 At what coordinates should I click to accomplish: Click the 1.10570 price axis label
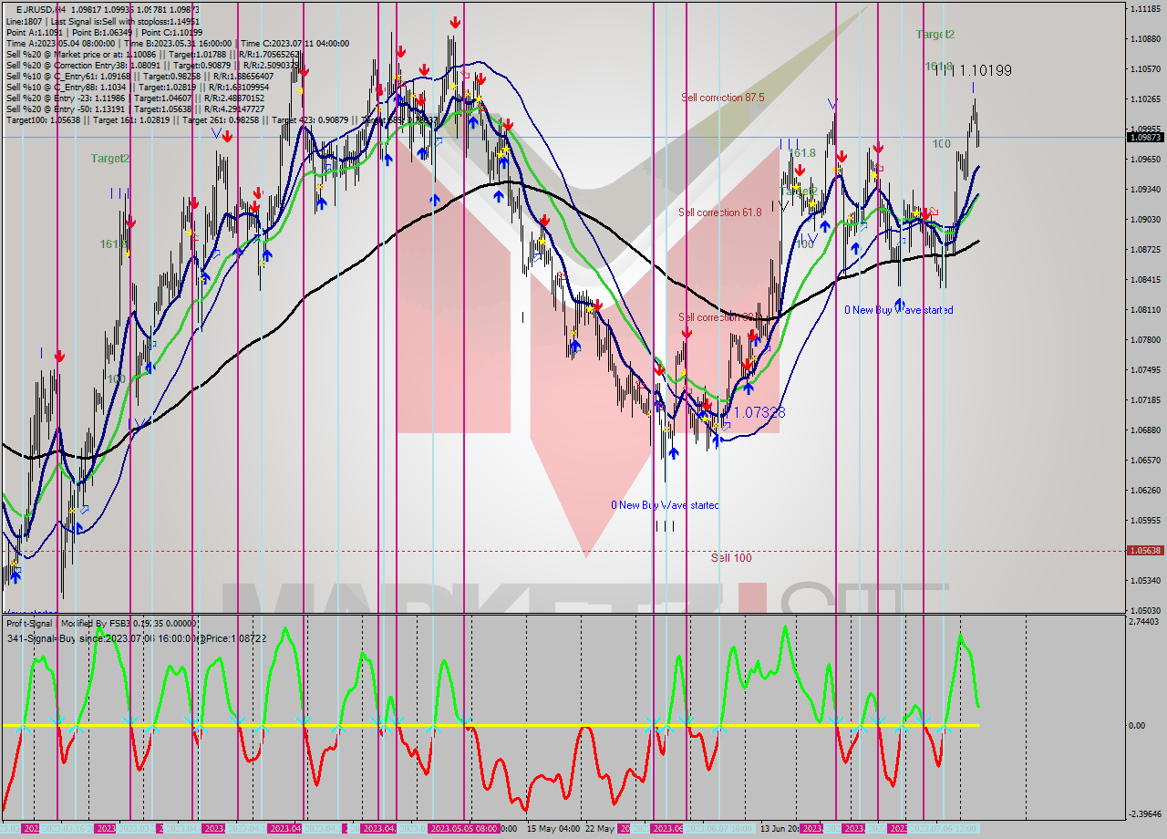(1145, 69)
